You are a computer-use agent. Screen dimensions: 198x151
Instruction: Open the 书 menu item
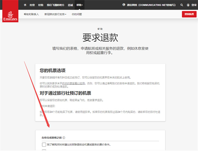pos(24,5)
